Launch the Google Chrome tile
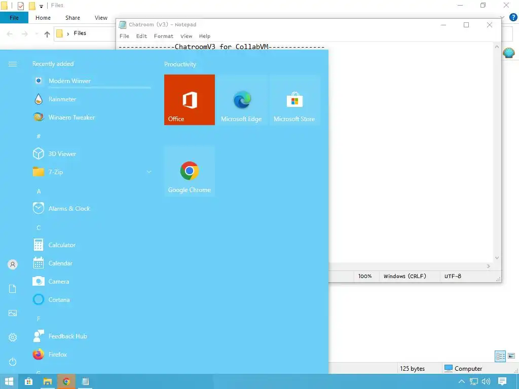The width and height of the screenshot is (519, 389). (190, 171)
